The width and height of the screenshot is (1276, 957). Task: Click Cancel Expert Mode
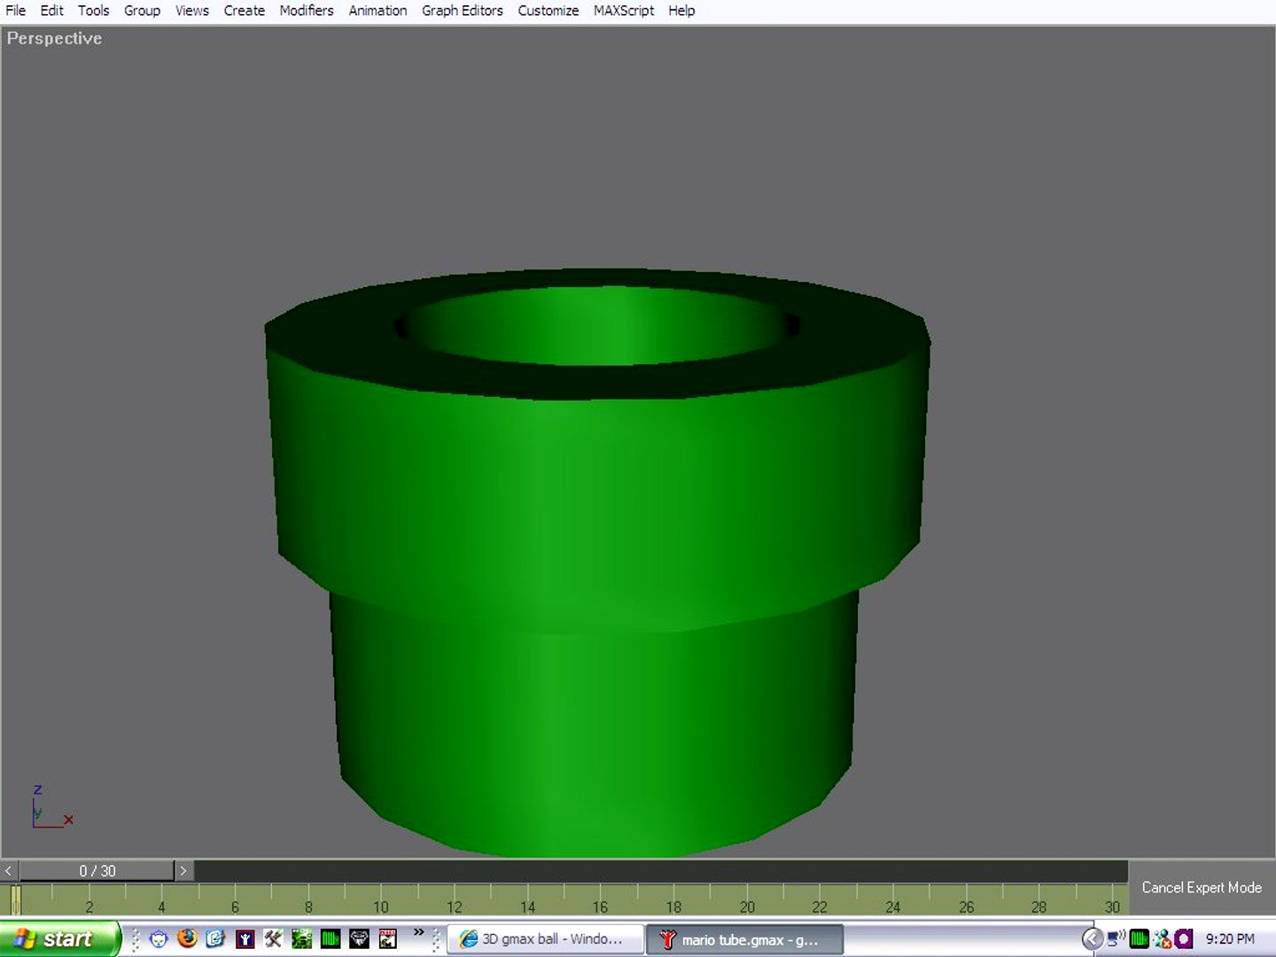(1201, 887)
